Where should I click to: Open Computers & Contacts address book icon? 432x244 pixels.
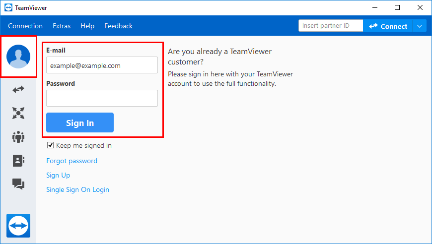click(x=18, y=160)
